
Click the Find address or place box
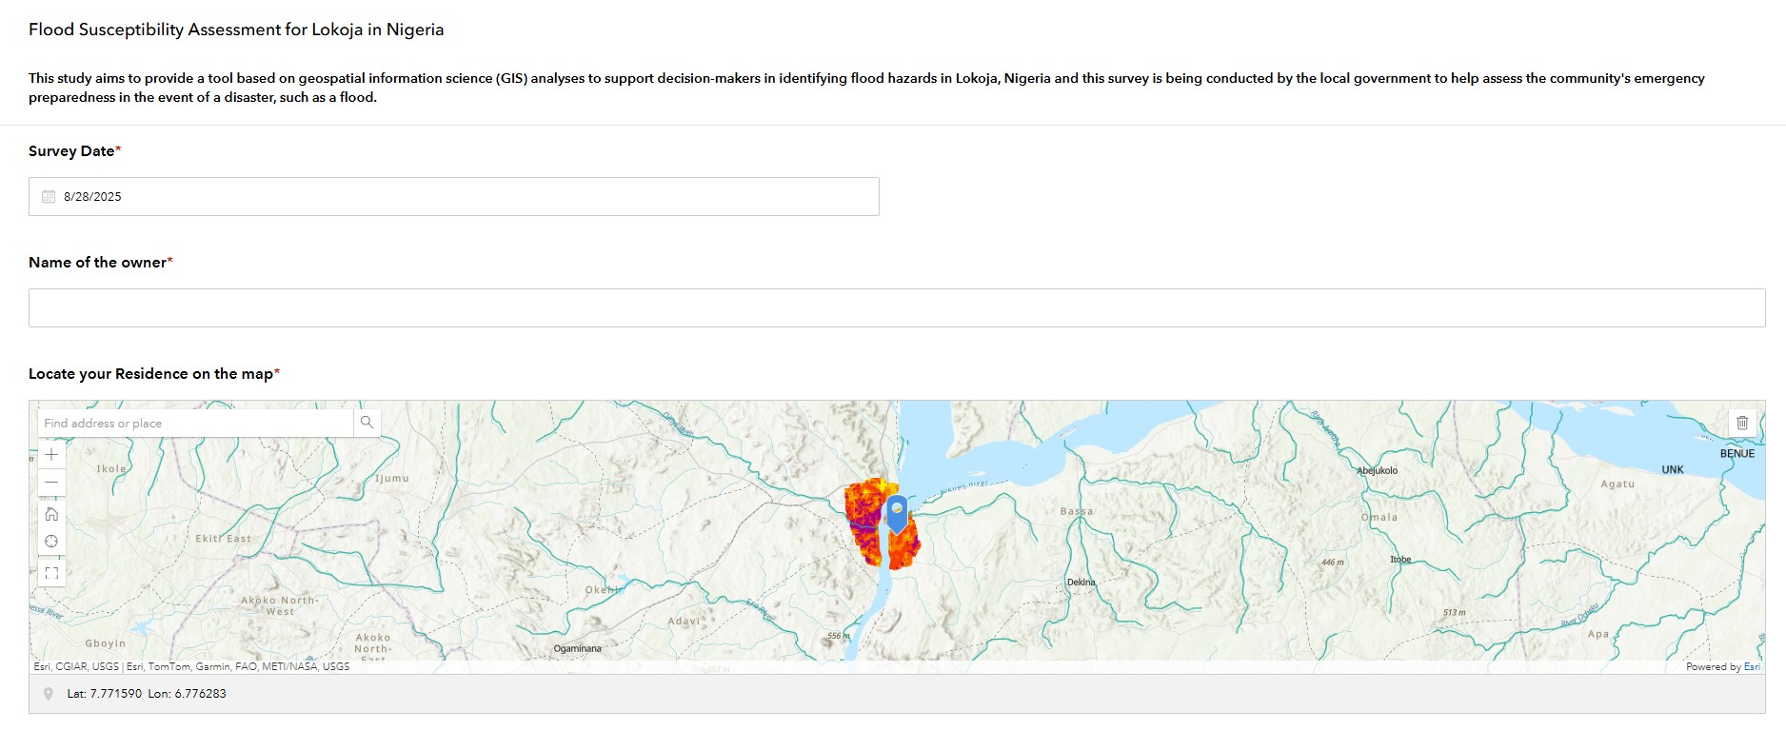195,423
